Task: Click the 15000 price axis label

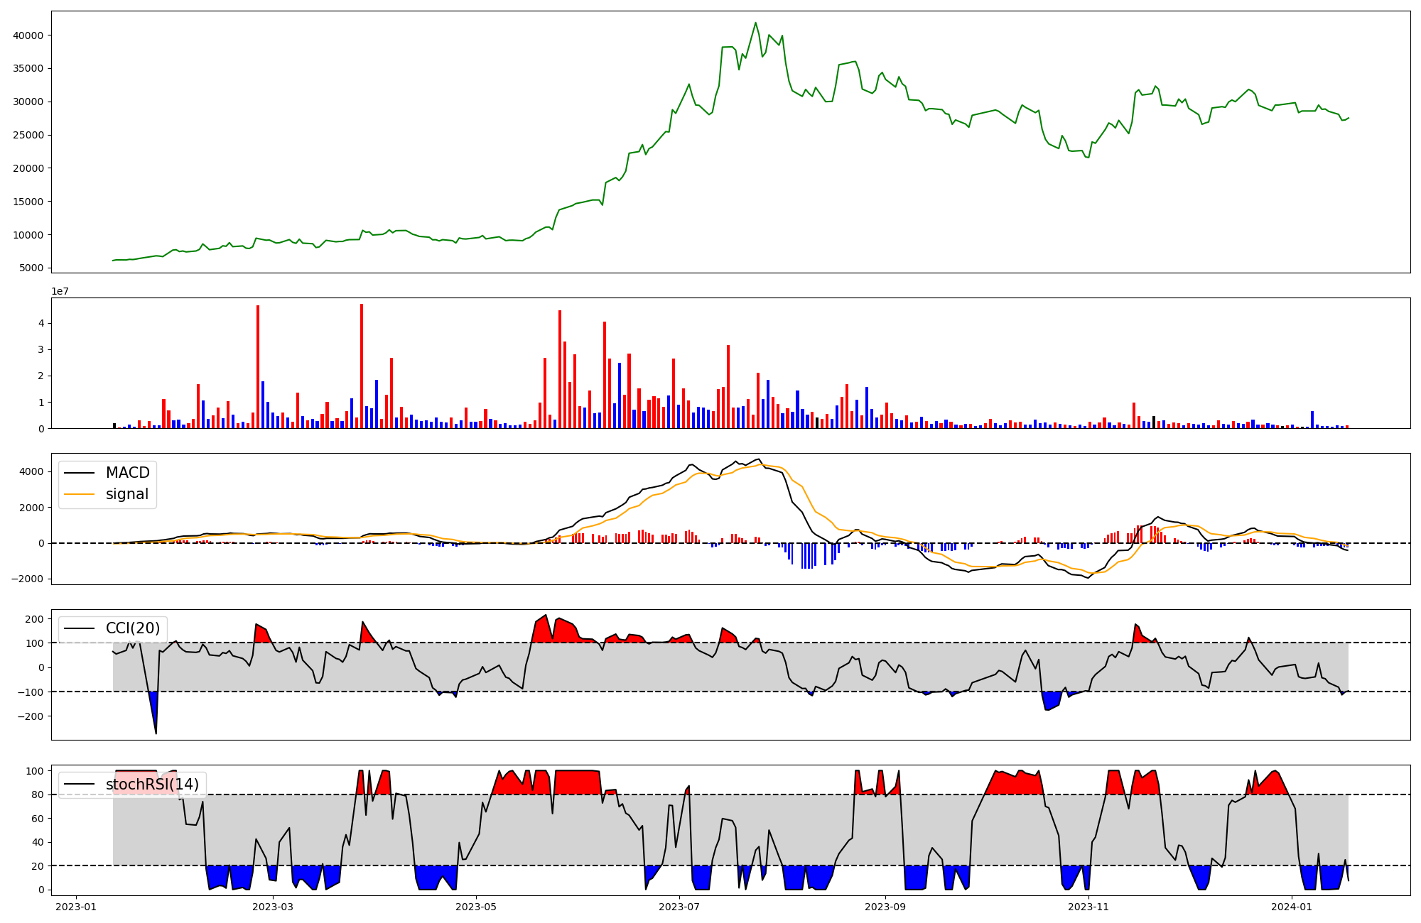Action: pyautogui.click(x=28, y=202)
